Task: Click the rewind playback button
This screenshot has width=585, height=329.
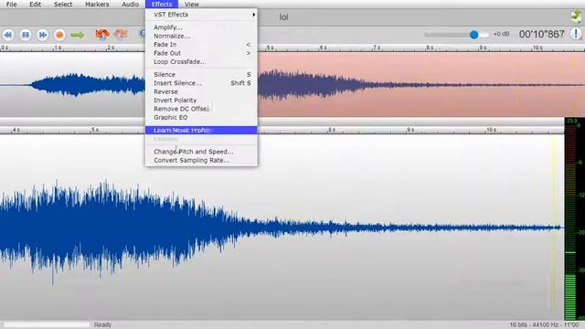Action: [8, 35]
